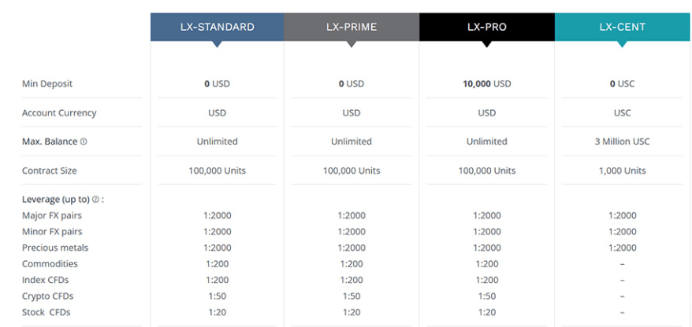Image resolution: width=692 pixels, height=327 pixels.
Task: Click the Max. Balance info icon
Action: 84,141
